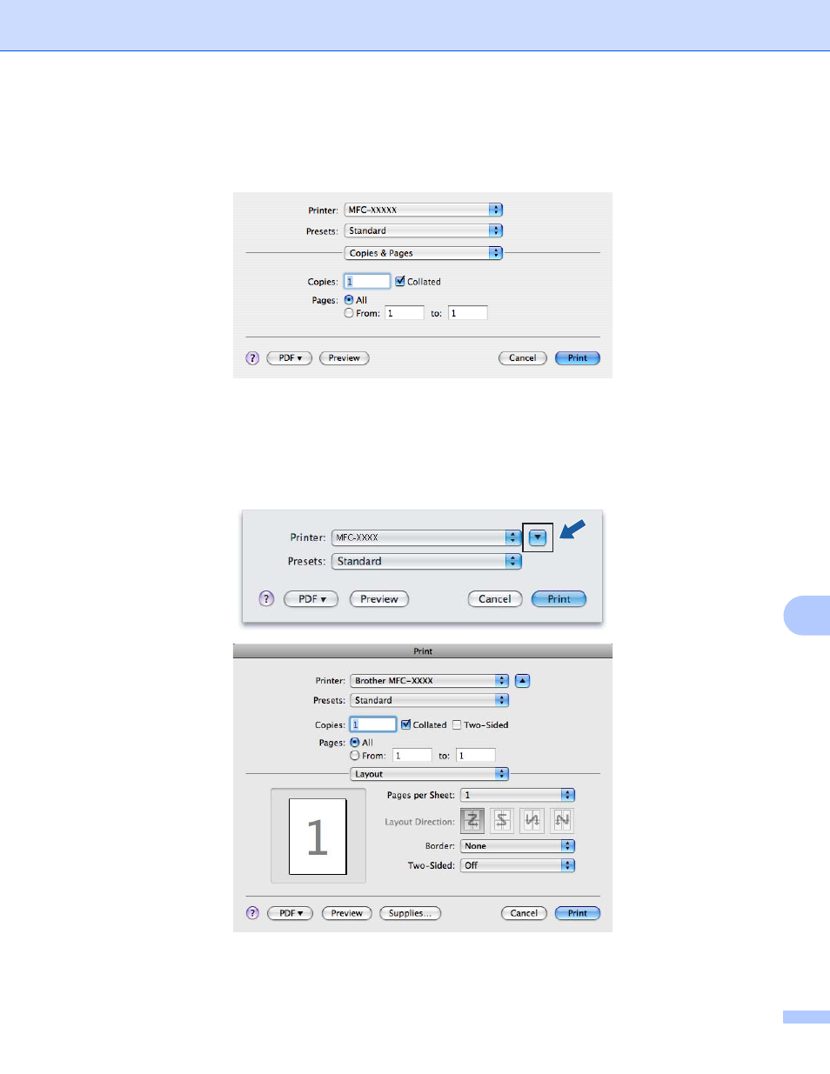Click From page field in top dialog
Screen dimensions: 830x1074
pyautogui.click(x=405, y=313)
